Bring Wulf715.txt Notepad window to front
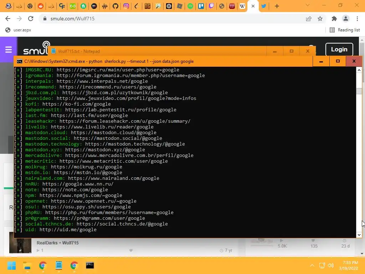The width and height of the screenshot is (365, 274). coord(157,51)
